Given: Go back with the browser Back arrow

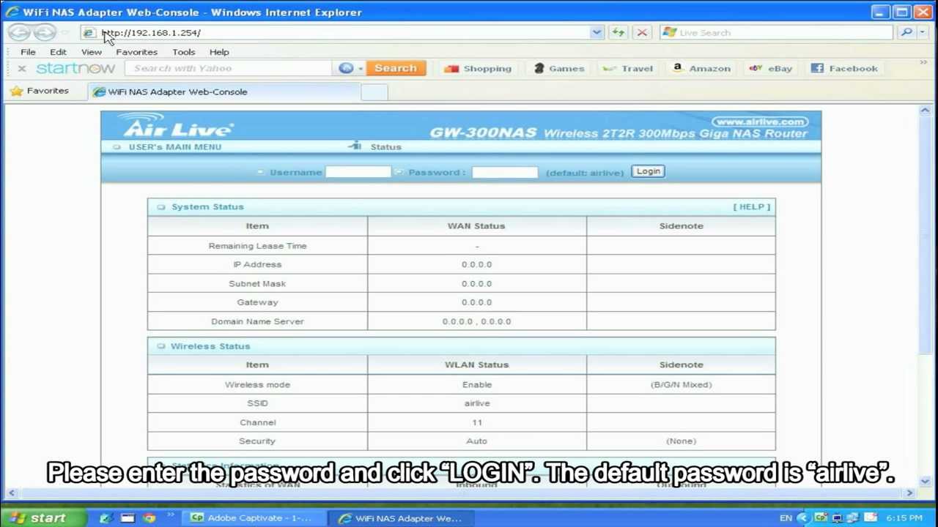Looking at the screenshot, I should (19, 32).
